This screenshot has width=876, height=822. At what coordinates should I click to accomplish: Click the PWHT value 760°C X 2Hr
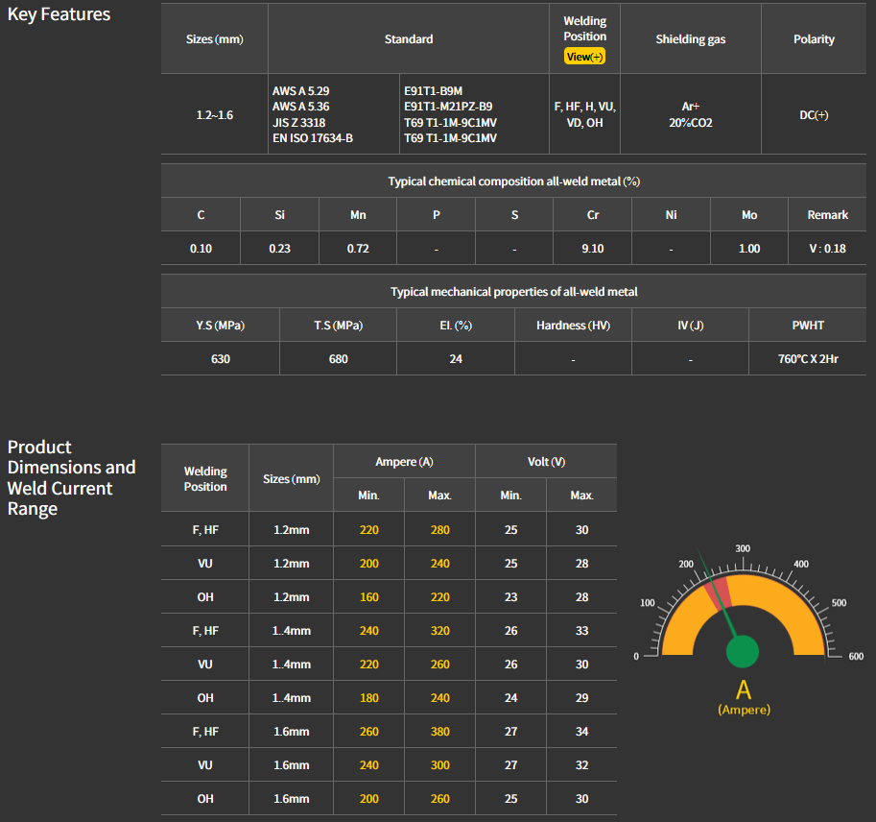[807, 359]
